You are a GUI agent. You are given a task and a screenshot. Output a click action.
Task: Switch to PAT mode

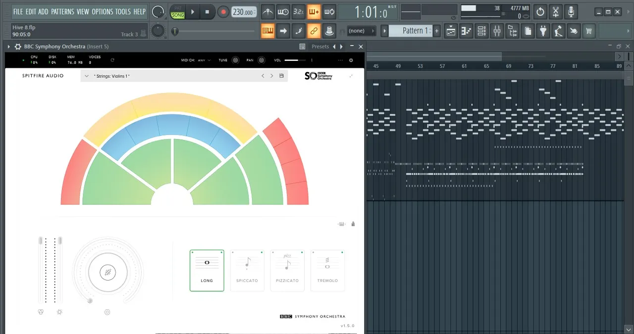[177, 8]
